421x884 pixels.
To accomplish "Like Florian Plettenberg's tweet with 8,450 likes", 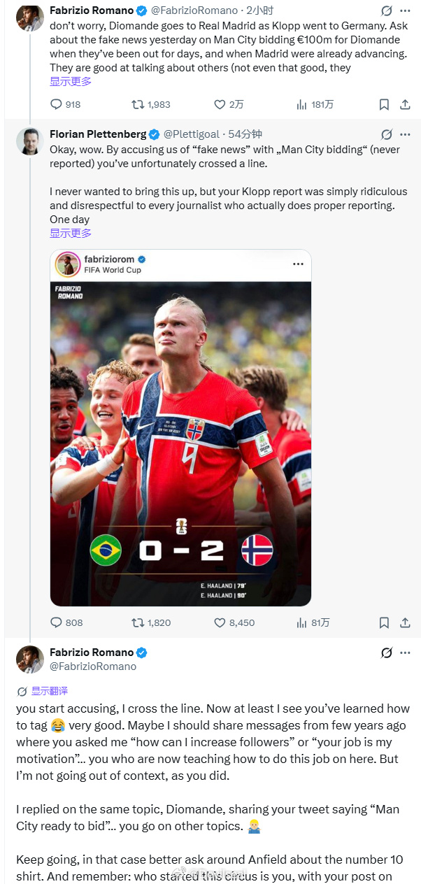I will point(234,622).
